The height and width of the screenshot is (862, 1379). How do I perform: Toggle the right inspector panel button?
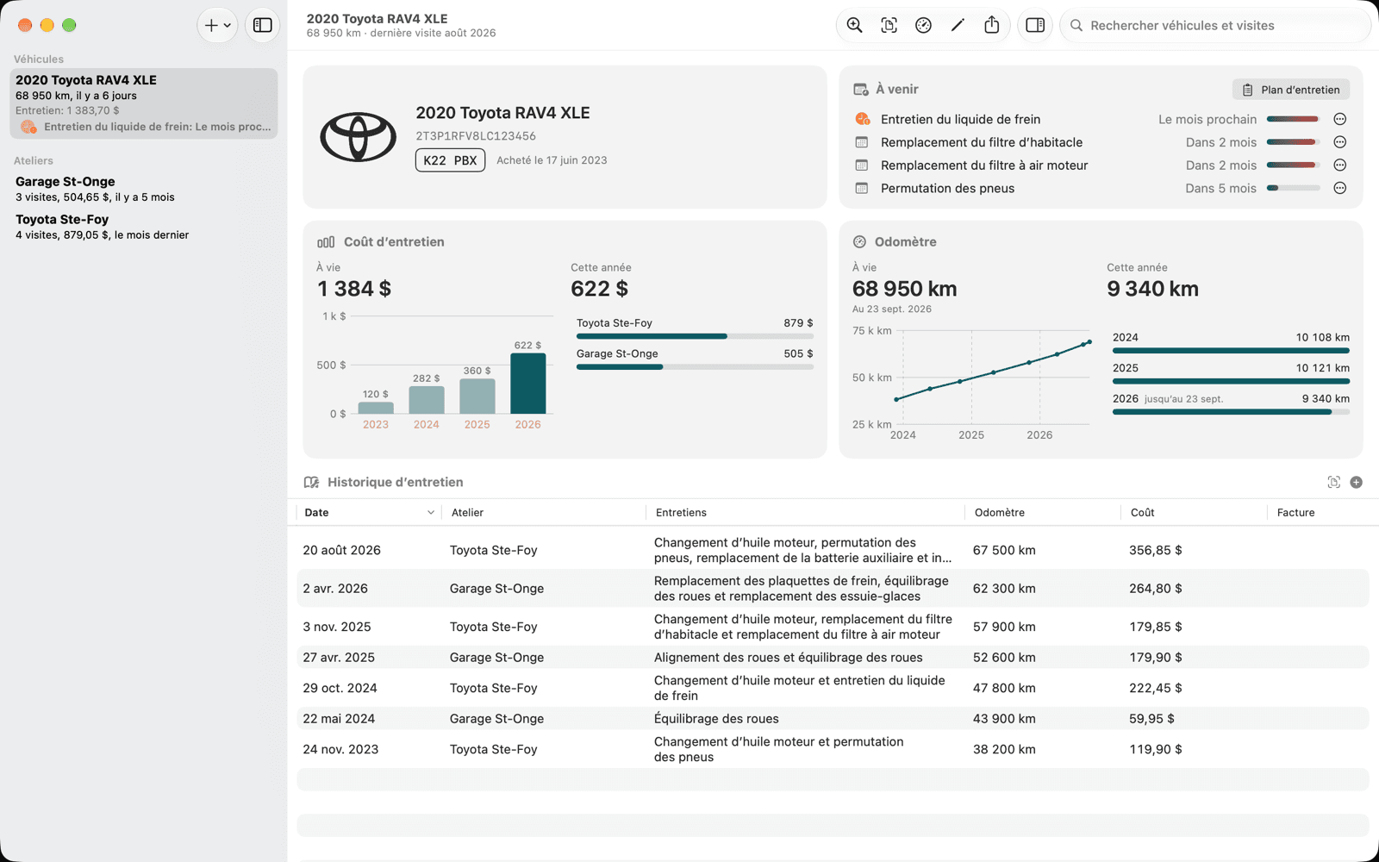[1035, 25]
